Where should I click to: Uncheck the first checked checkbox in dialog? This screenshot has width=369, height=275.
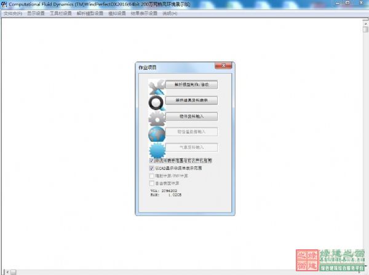[152, 160]
